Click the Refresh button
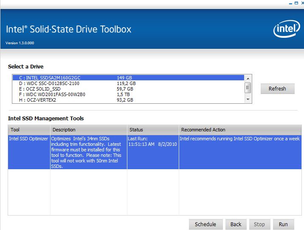The width and height of the screenshot is (304, 230). 277,89
